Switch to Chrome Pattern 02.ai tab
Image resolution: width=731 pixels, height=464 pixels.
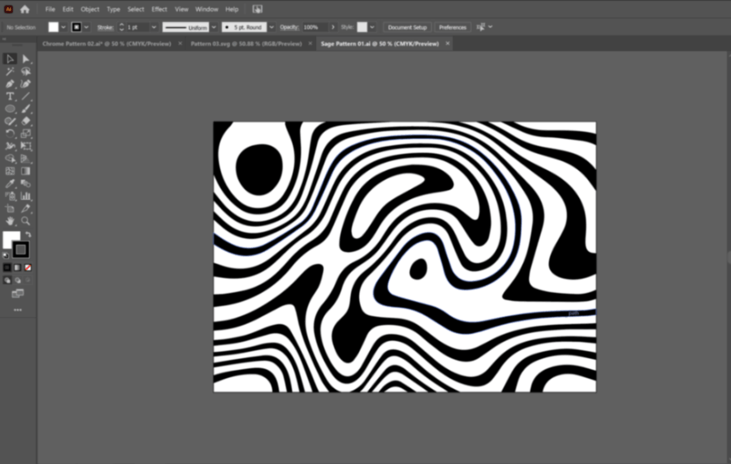pyautogui.click(x=107, y=44)
